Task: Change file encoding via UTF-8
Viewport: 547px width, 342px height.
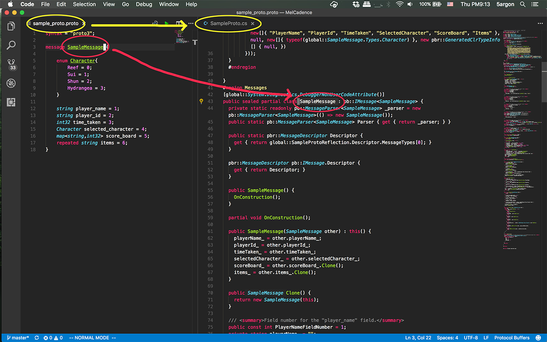Action: click(x=471, y=338)
